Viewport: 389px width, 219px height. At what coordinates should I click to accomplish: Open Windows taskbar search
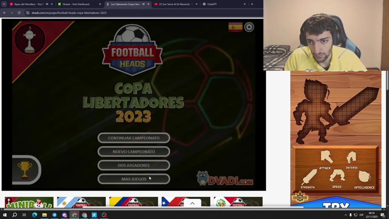pyautogui.click(x=15, y=215)
